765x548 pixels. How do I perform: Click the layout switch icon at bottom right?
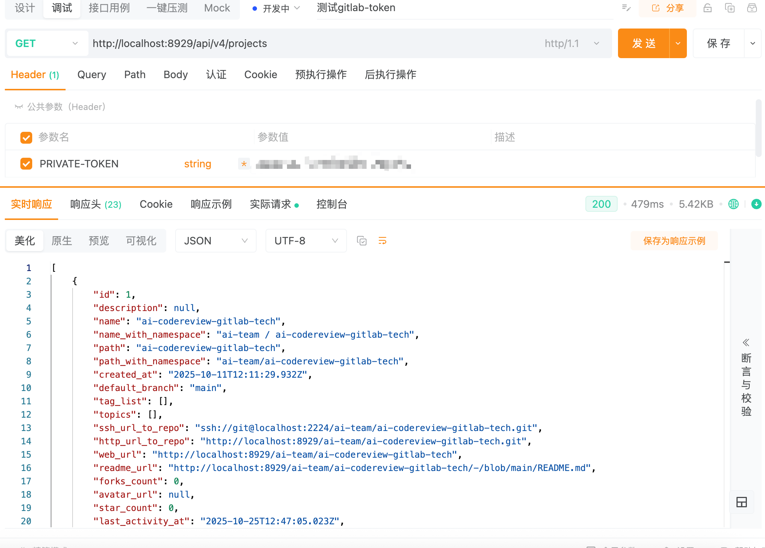coord(742,502)
